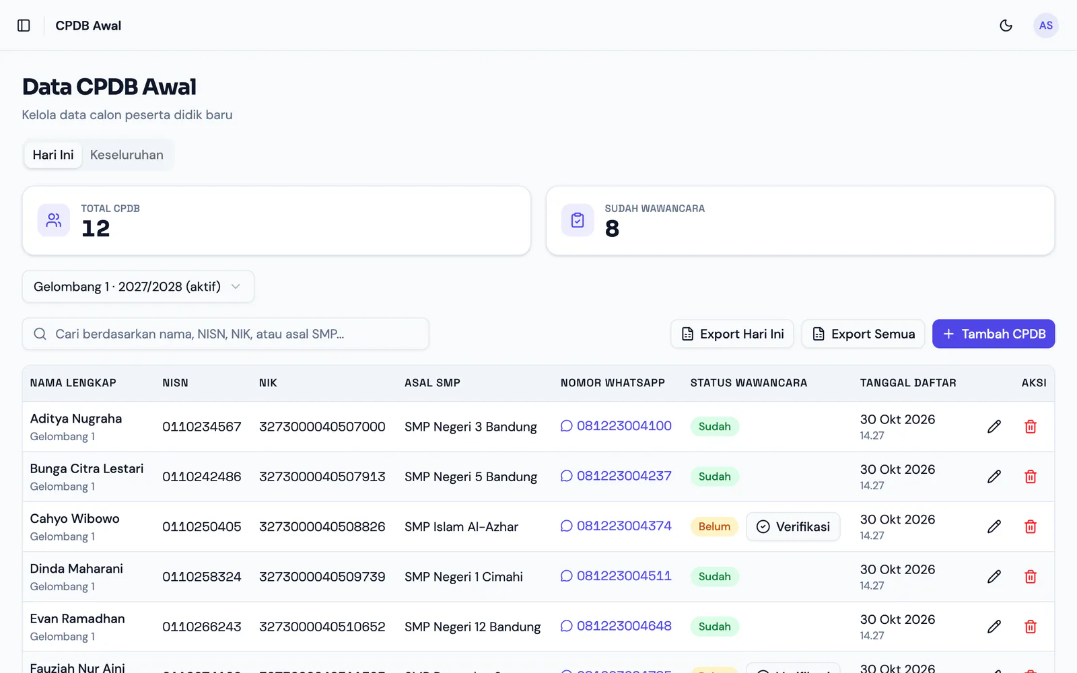Open the AS user avatar menu
This screenshot has height=673, width=1077.
tap(1045, 26)
